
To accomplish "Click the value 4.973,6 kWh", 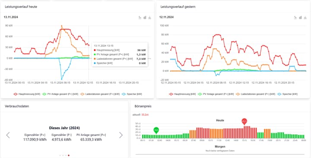I will pyautogui.click(x=61, y=139).
